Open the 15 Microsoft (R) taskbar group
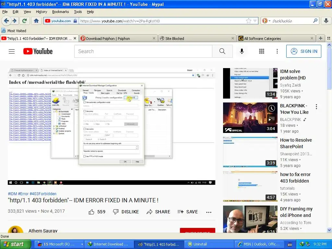The height and width of the screenshot is (249, 332). (59, 244)
